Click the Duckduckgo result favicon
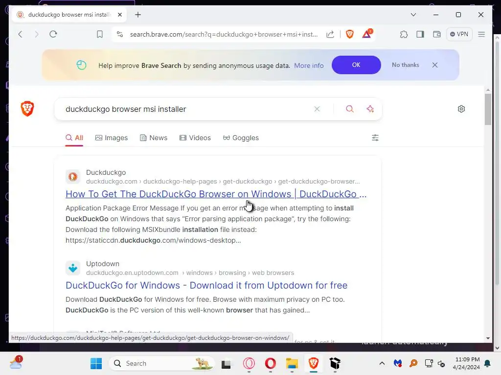 (73, 177)
